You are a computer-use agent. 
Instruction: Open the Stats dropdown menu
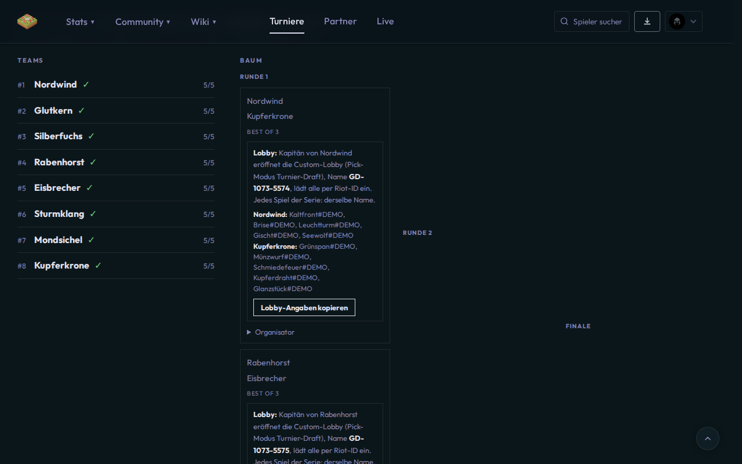point(80,21)
